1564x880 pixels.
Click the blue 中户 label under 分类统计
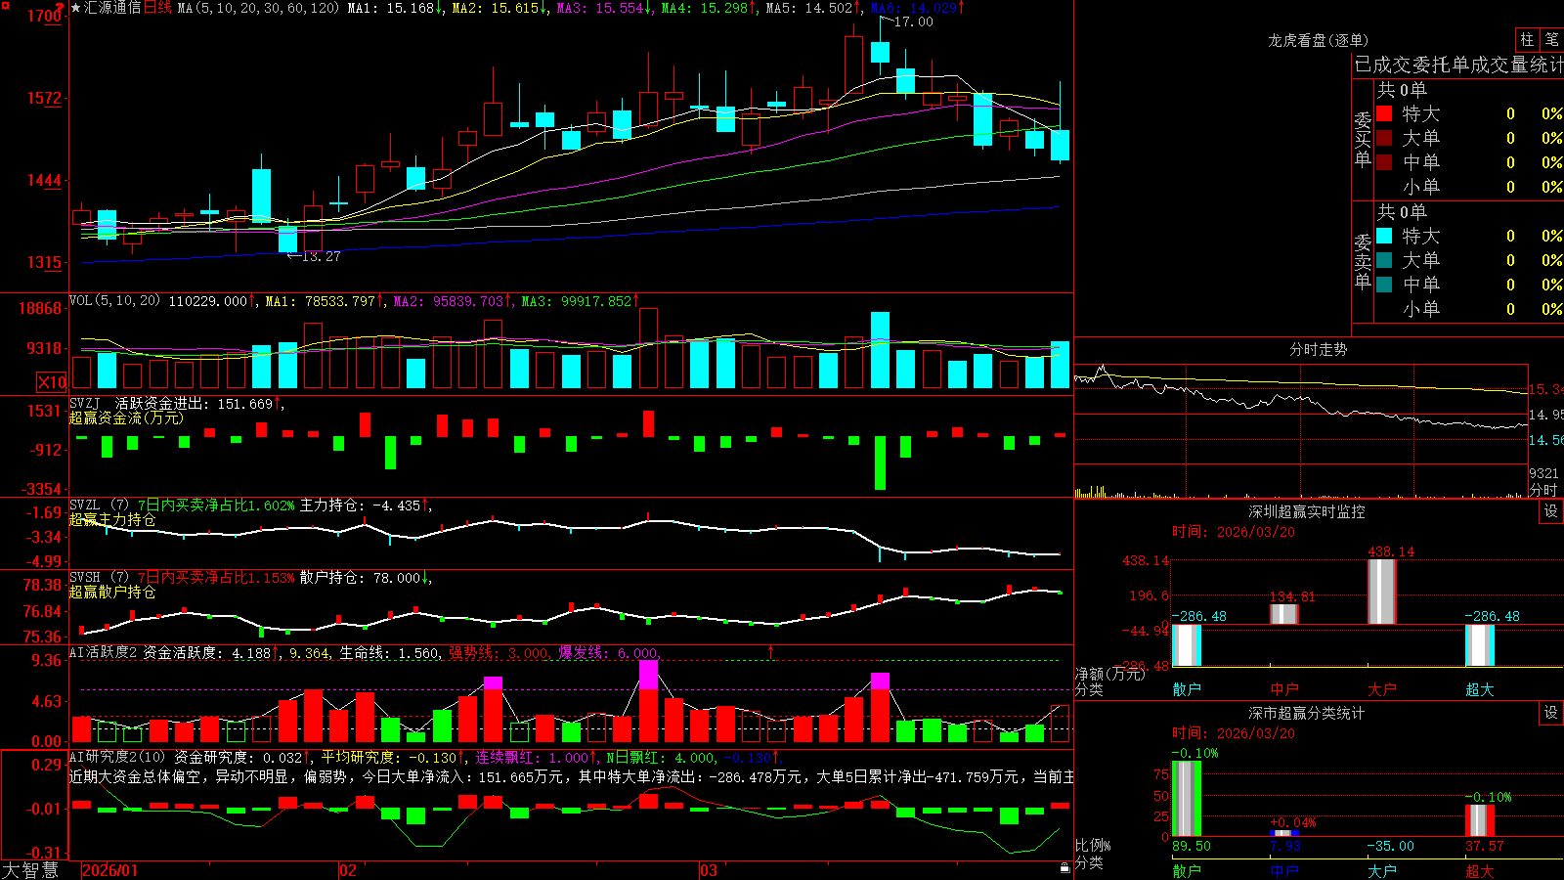pos(1284,870)
